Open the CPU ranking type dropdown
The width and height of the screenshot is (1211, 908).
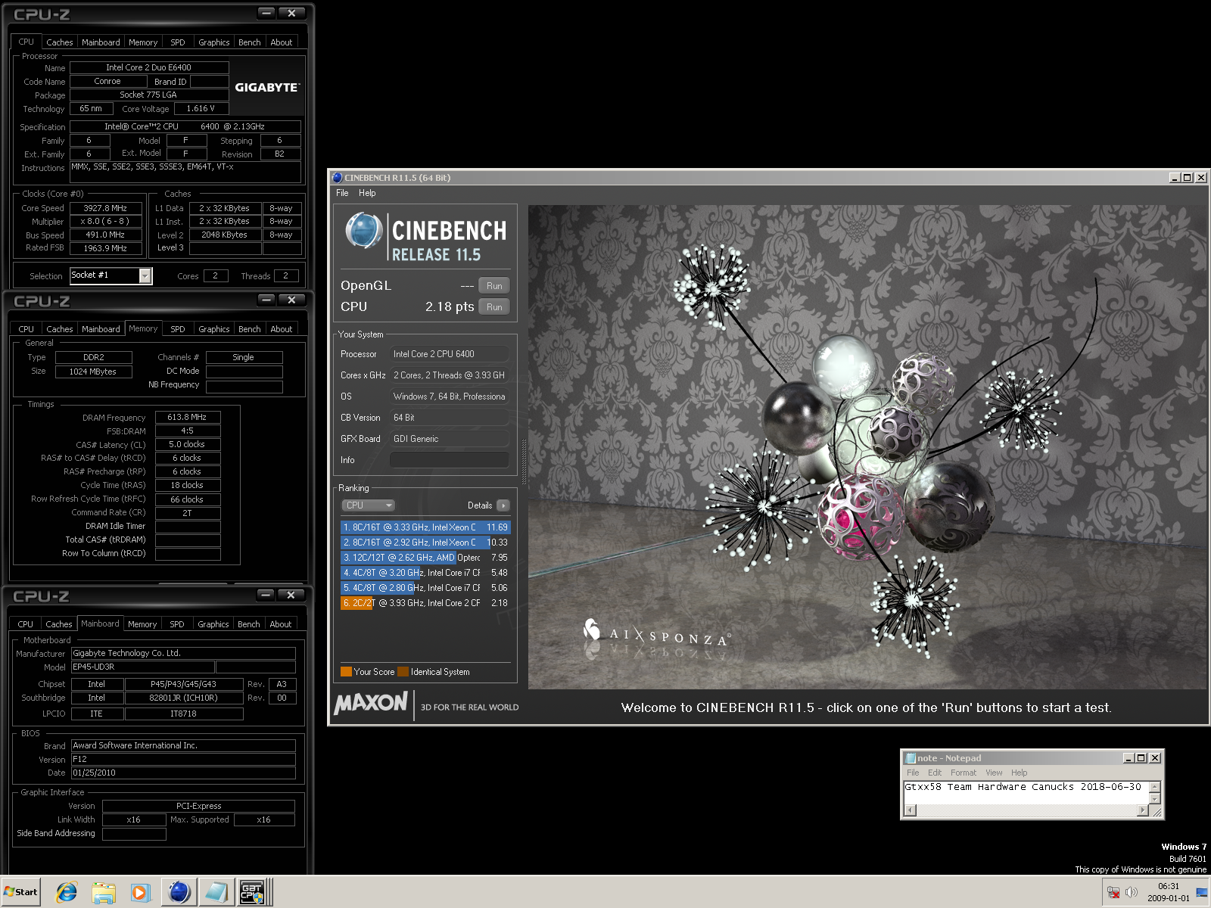368,505
